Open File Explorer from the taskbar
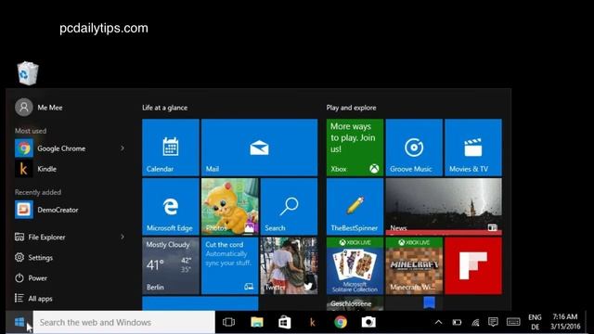 tap(257, 322)
